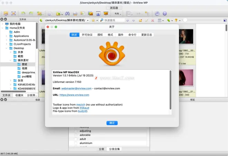Expand the 我的电脑 tree node
228x156 pixels.
coord(2,24)
